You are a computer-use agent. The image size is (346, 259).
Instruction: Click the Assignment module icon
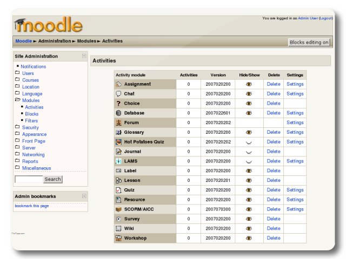(x=118, y=84)
